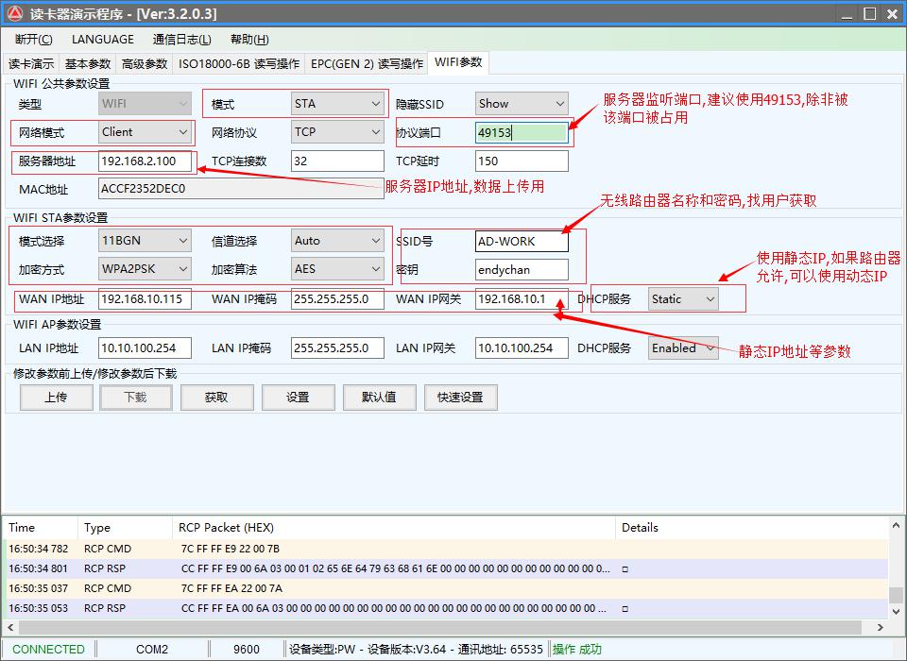The width and height of the screenshot is (907, 661).
Task: Click the 获取 button
Action: pyautogui.click(x=217, y=398)
